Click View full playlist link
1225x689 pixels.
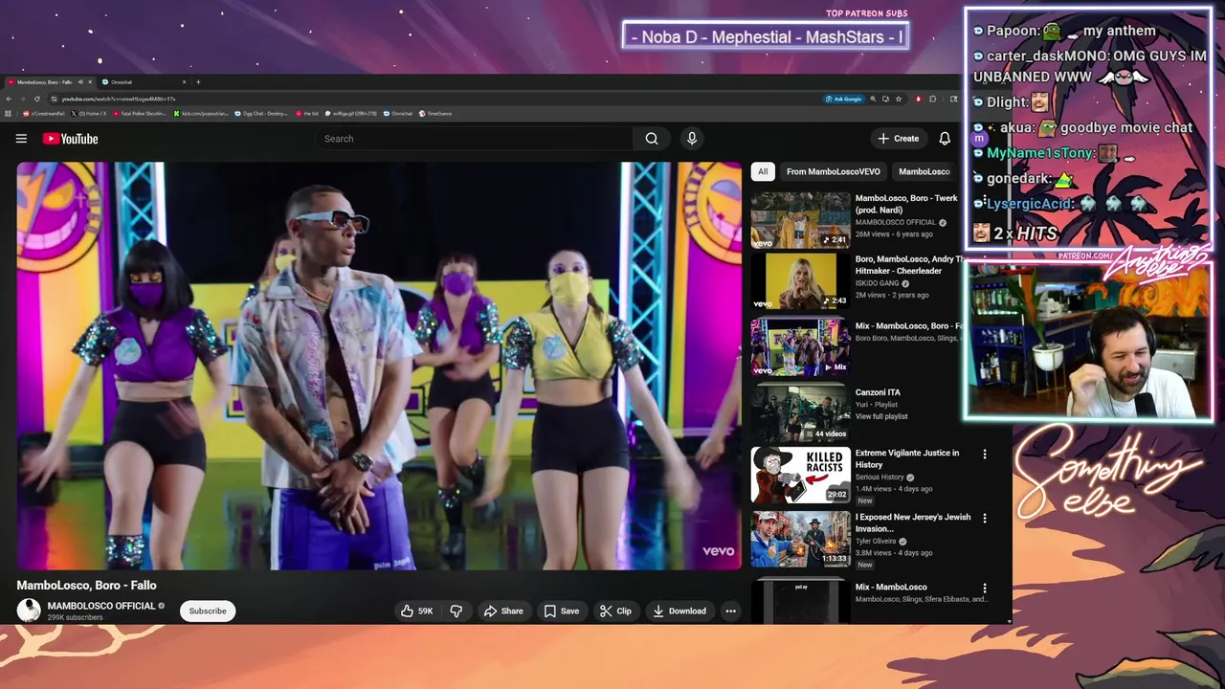[x=881, y=416]
